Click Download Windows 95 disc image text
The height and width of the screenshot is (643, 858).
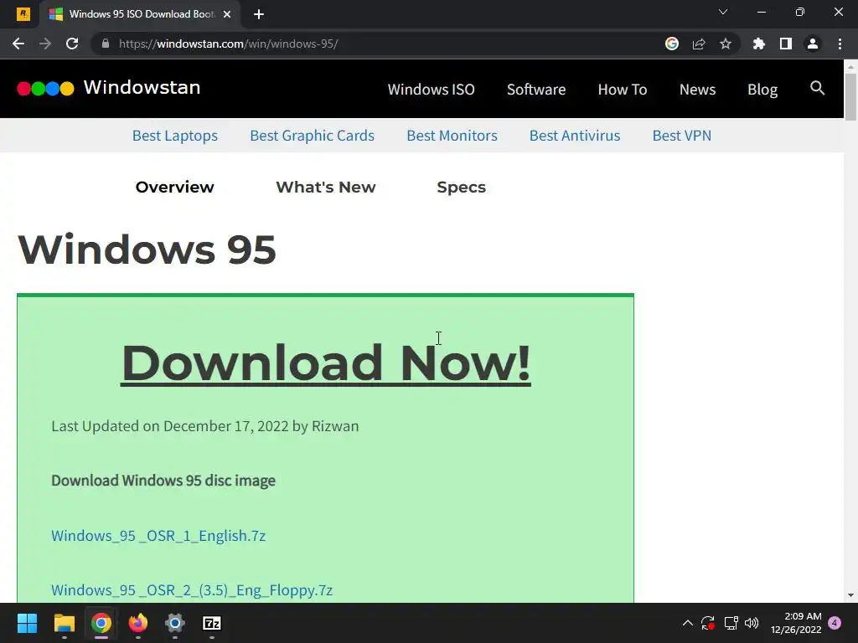point(163,481)
